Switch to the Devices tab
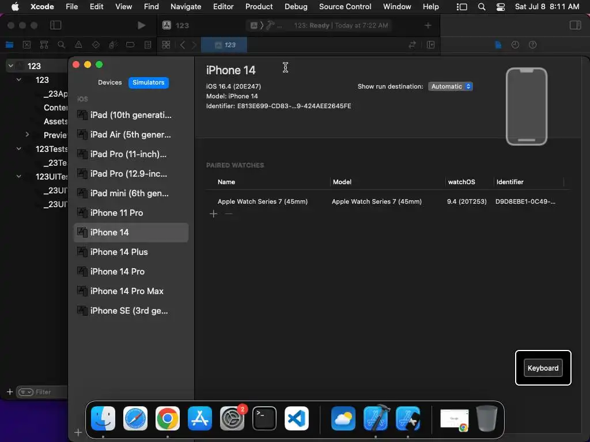 click(x=109, y=82)
